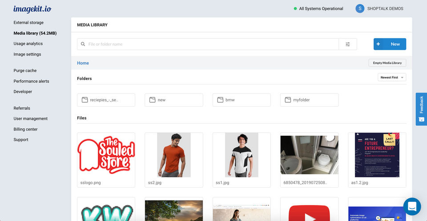Open Referrals page
This screenshot has width=427, height=221.
click(22, 108)
